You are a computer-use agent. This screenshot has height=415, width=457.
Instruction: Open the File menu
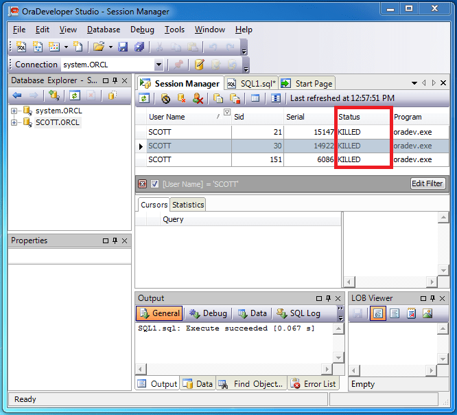19,30
